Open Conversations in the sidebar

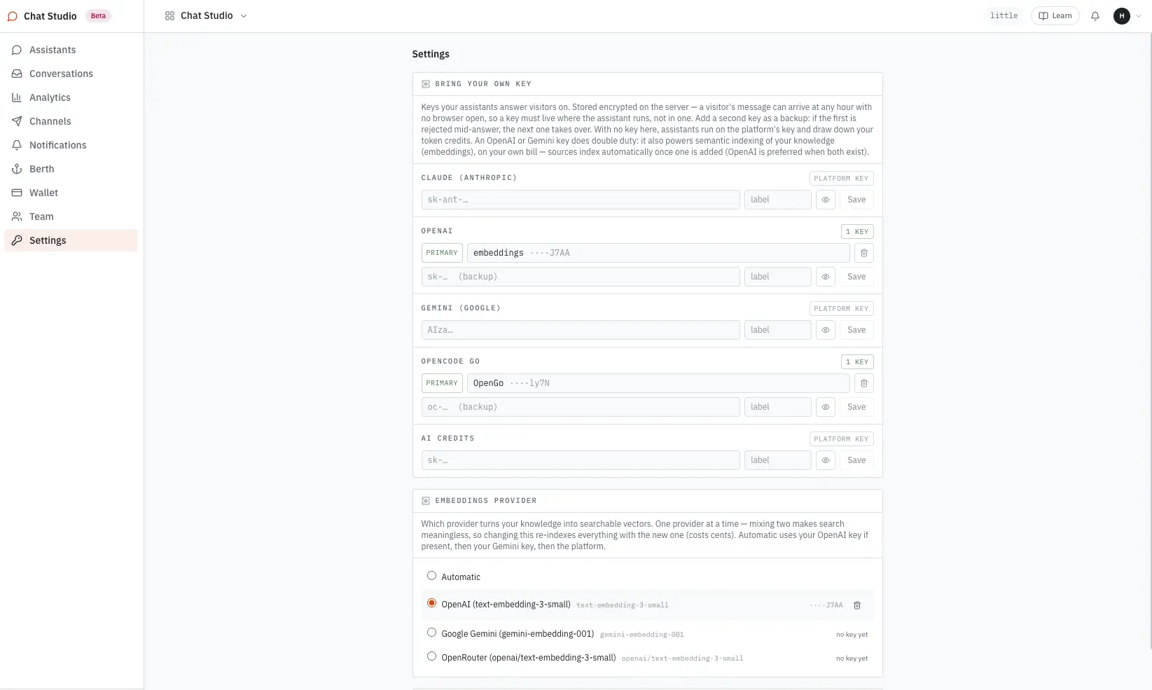coord(71,74)
